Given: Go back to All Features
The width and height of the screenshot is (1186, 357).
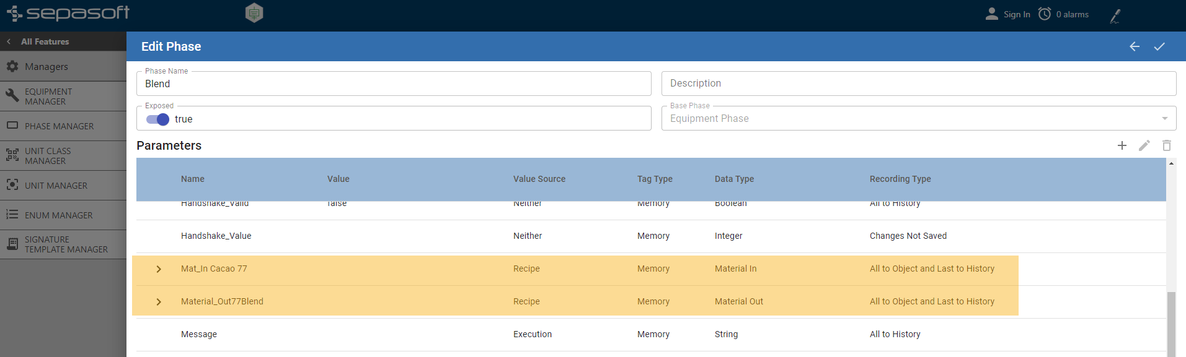Looking at the screenshot, I should pyautogui.click(x=45, y=41).
